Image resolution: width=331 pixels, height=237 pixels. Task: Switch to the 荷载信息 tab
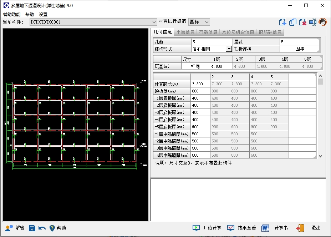(x=208, y=32)
